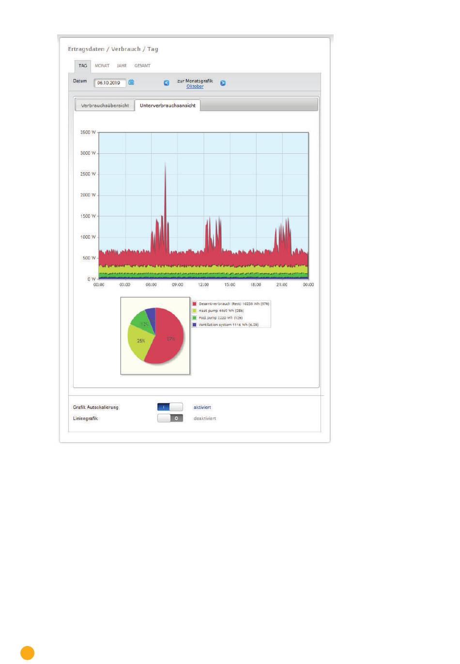Click the 'deaktiviert' status text
This screenshot has width=460, height=664.
pos(205,419)
